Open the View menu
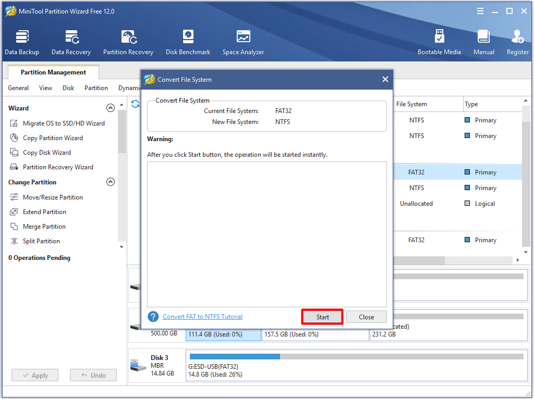Image resolution: width=534 pixels, height=399 pixels. [x=46, y=88]
